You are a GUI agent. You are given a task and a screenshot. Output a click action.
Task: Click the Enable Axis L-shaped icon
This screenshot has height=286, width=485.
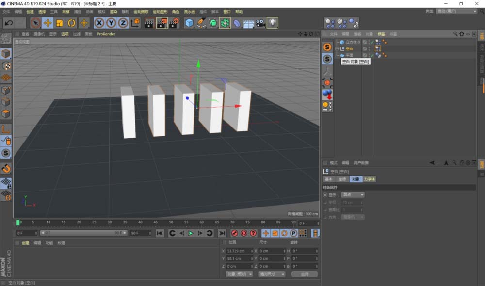tap(6, 129)
